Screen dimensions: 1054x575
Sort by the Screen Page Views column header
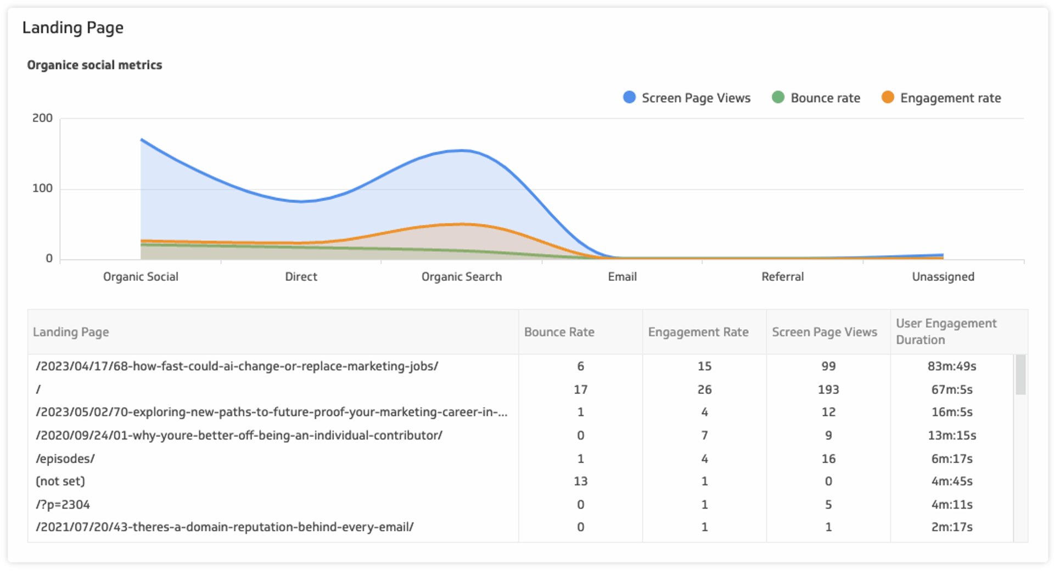click(825, 331)
